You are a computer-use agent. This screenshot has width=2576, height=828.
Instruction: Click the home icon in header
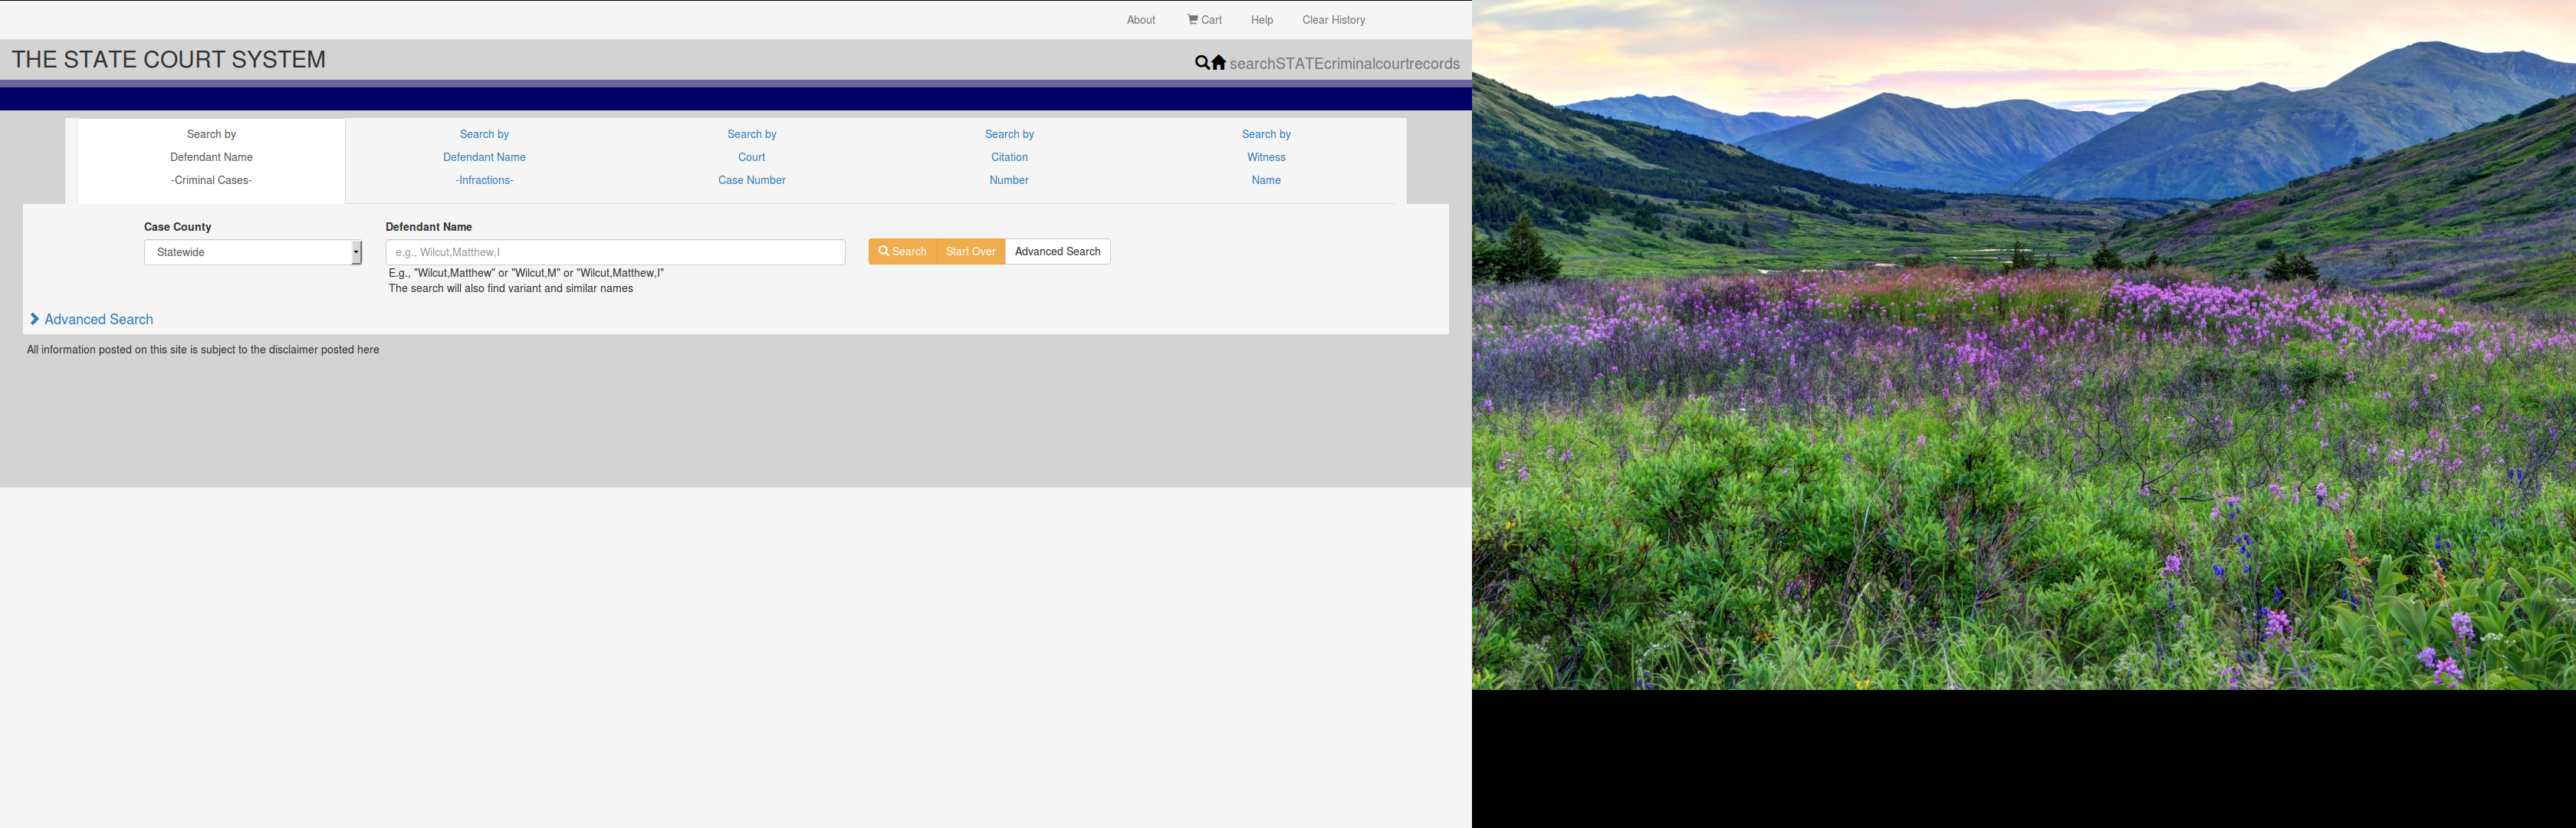[x=1218, y=63]
